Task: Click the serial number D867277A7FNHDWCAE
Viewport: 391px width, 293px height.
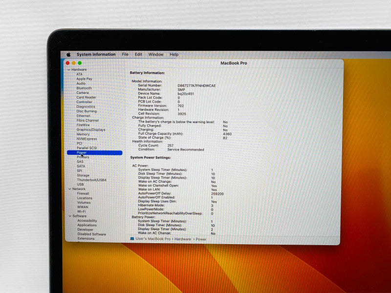Action: tap(197, 86)
